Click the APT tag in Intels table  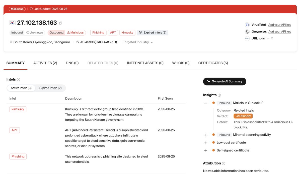click(15, 130)
